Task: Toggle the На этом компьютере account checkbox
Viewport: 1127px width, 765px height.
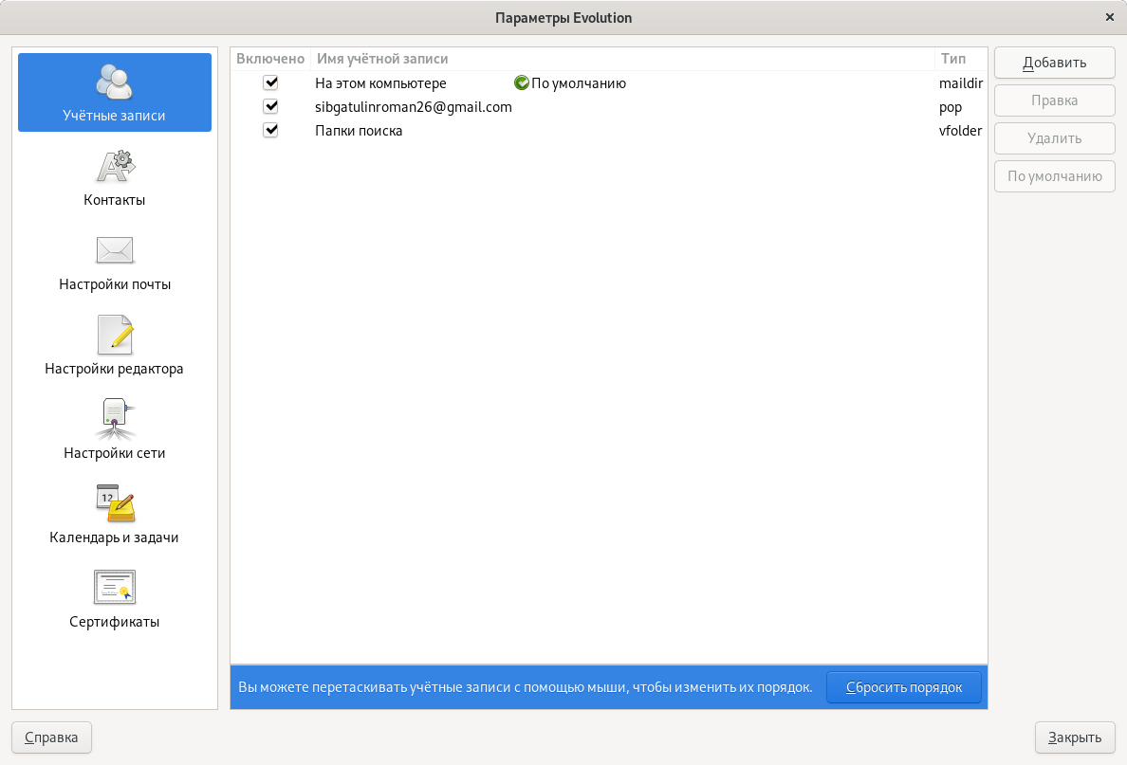Action: (271, 82)
